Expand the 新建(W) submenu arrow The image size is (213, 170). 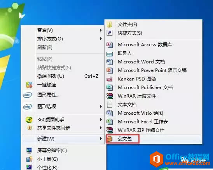pyautogui.click(x=101, y=139)
